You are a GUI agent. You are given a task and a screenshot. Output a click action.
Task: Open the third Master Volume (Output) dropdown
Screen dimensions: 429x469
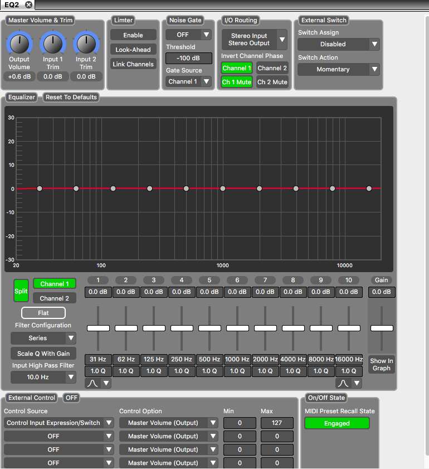tap(168, 449)
